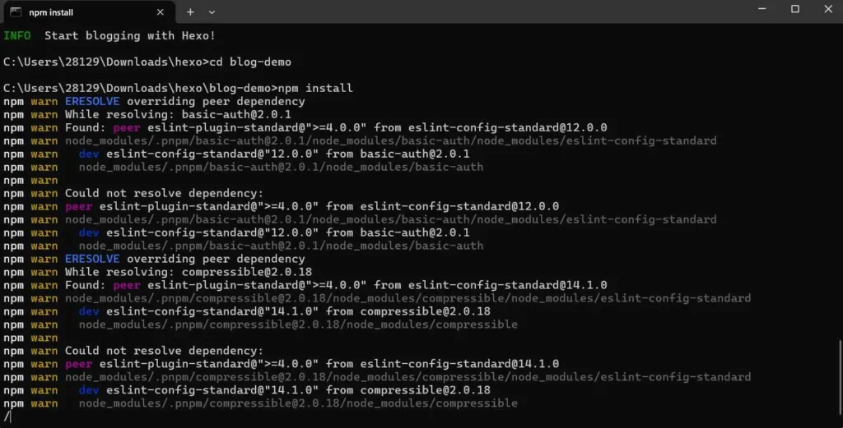Viewport: 843px width, 428px height.
Task: Close the npm install tab
Action: pyautogui.click(x=161, y=12)
